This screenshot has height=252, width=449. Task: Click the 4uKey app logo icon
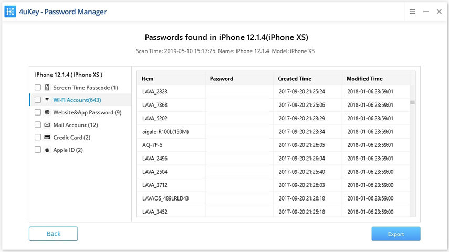(10, 12)
